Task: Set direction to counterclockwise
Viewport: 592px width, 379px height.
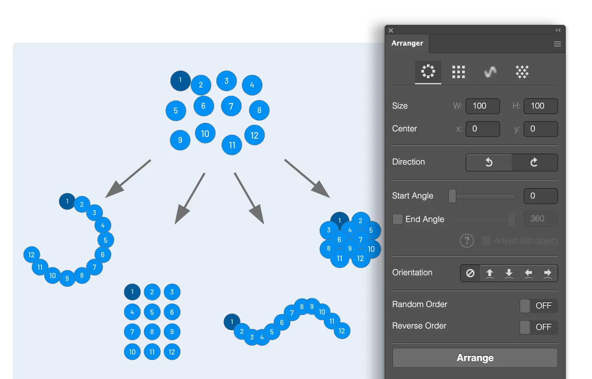Action: 489,162
